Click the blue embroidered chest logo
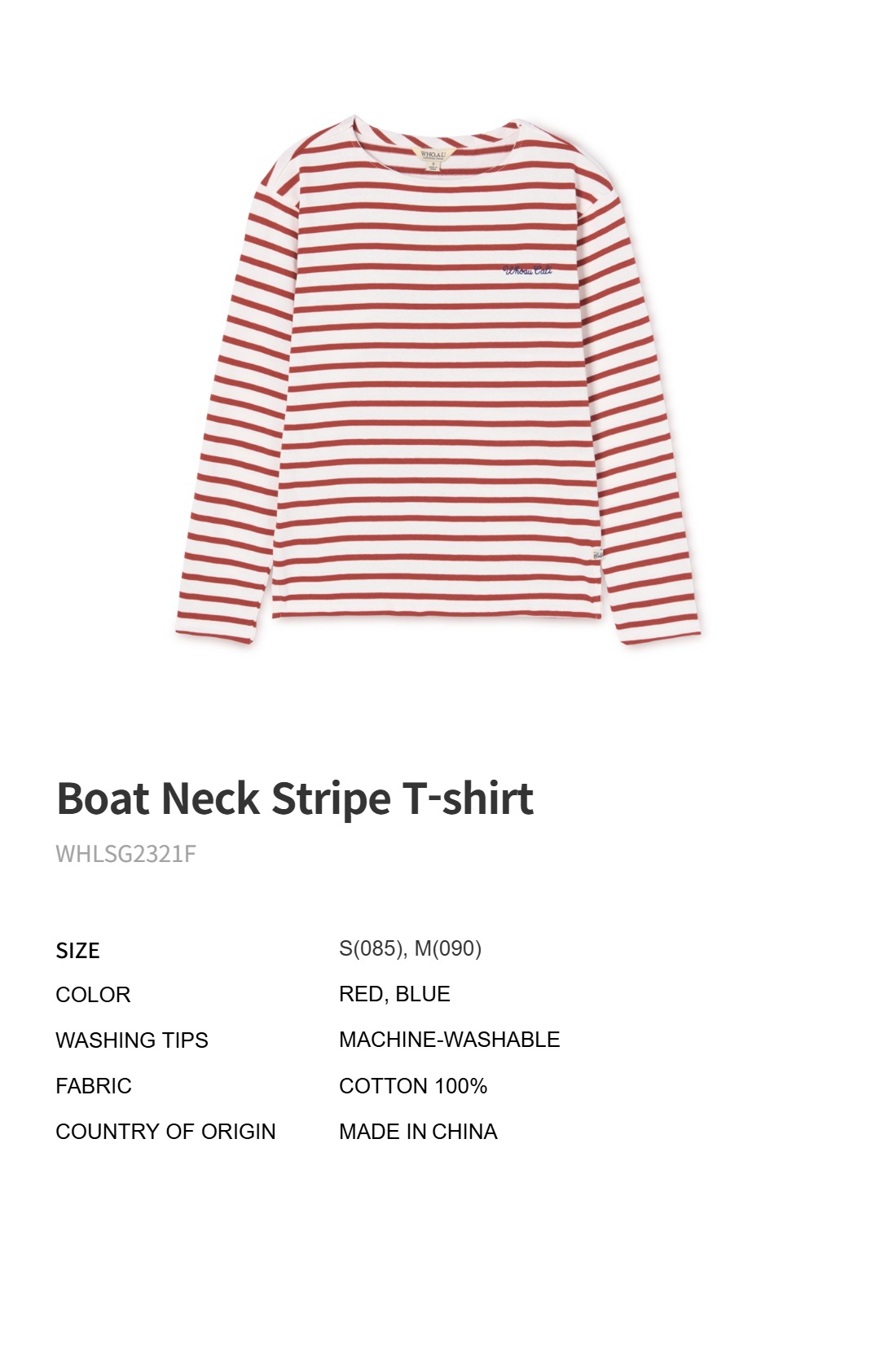The image size is (880, 1359). (x=528, y=270)
